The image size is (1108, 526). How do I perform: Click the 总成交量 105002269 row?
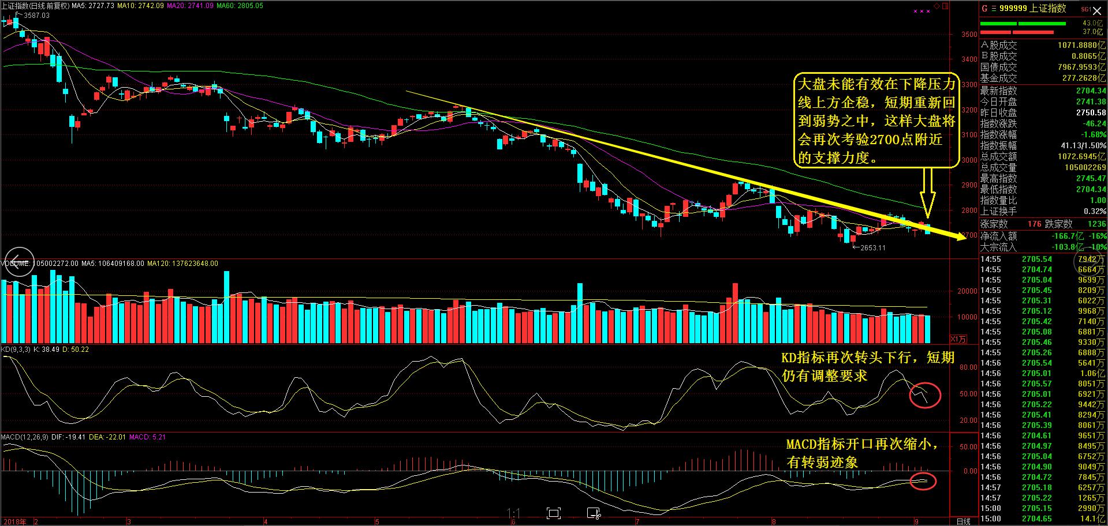(x=1043, y=167)
